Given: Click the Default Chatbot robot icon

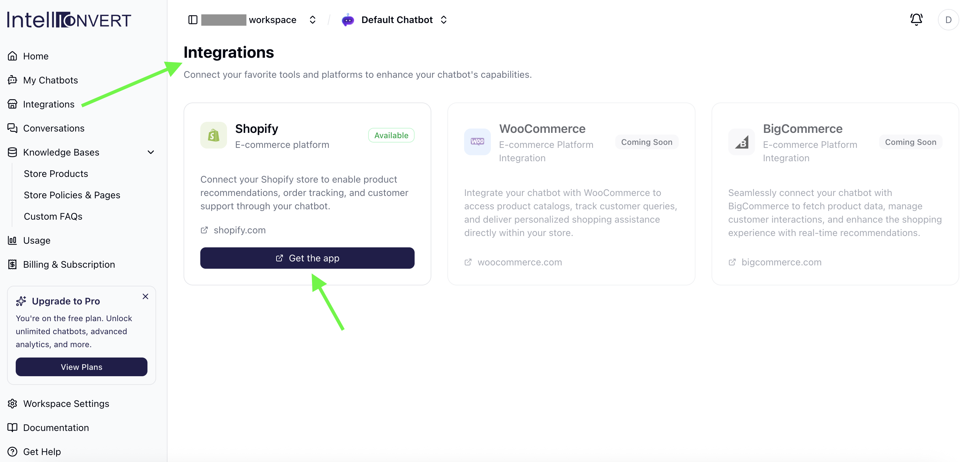Looking at the screenshot, I should pos(347,20).
